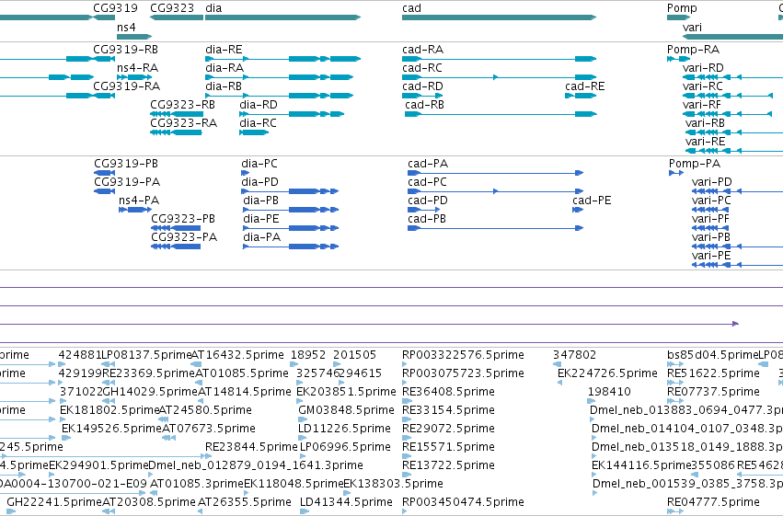This screenshot has width=783, height=516.
Task: Select transcript CG9319-RB
Action: pyautogui.click(x=125, y=50)
